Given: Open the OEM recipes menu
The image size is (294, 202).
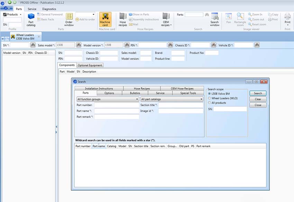Looking at the screenshot, I should pyautogui.click(x=166, y=20).
